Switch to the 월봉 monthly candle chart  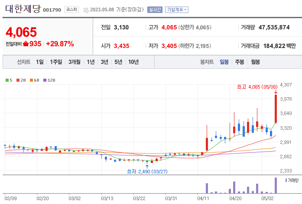click(255, 62)
